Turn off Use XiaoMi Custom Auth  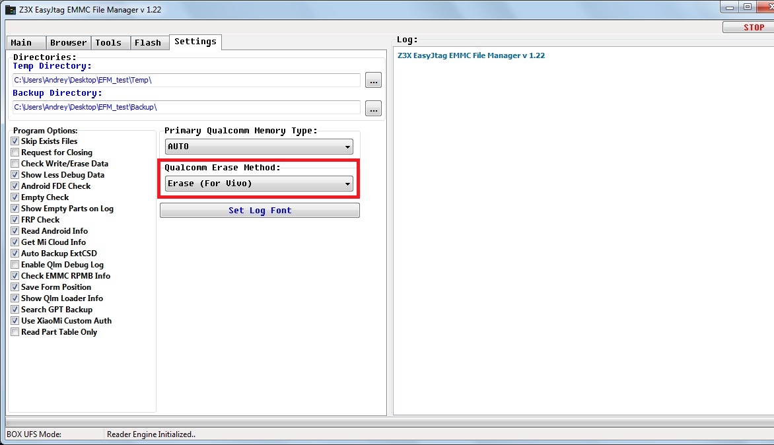15,321
